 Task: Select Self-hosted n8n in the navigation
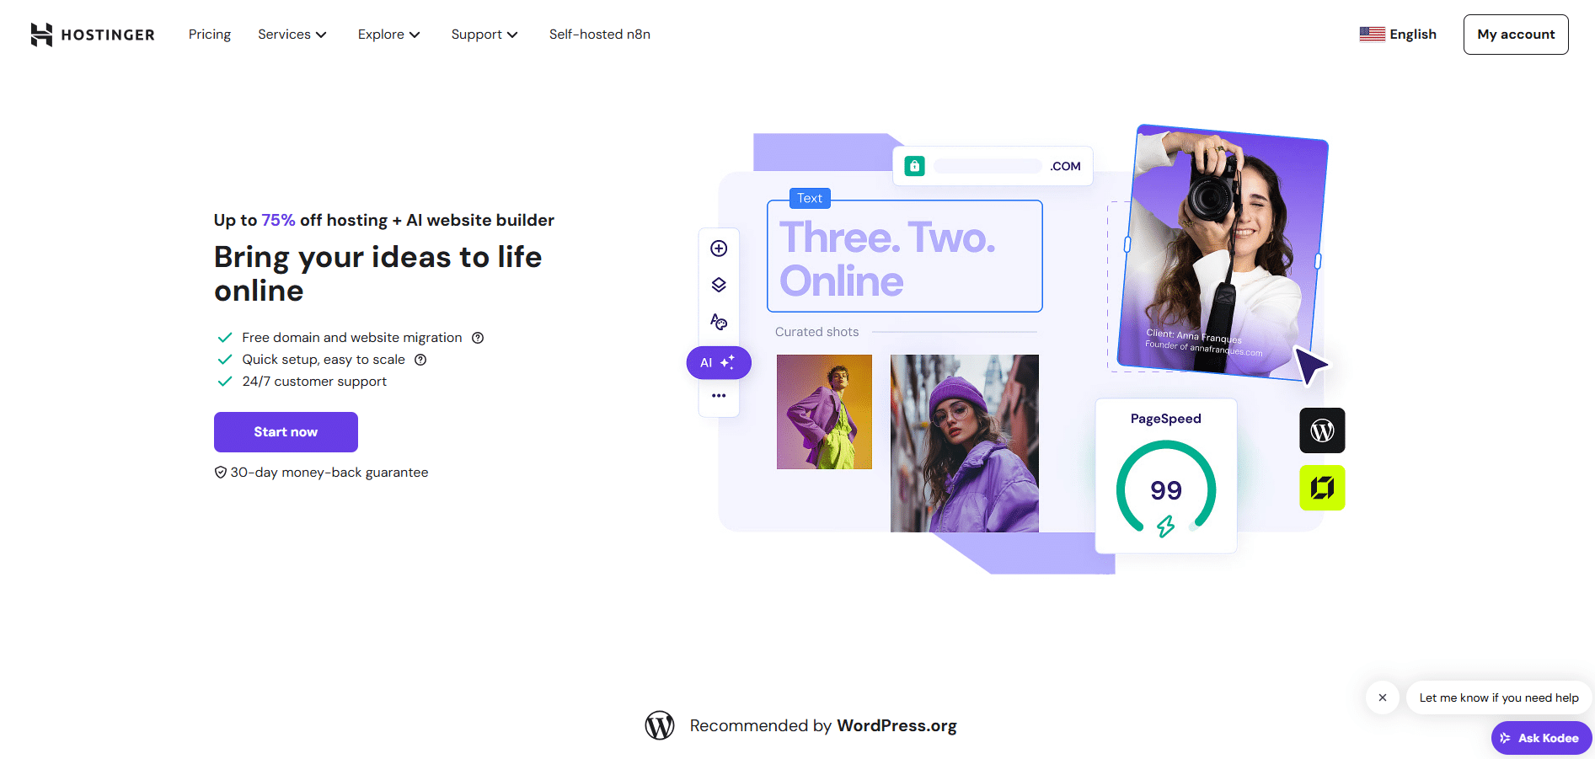[599, 35]
